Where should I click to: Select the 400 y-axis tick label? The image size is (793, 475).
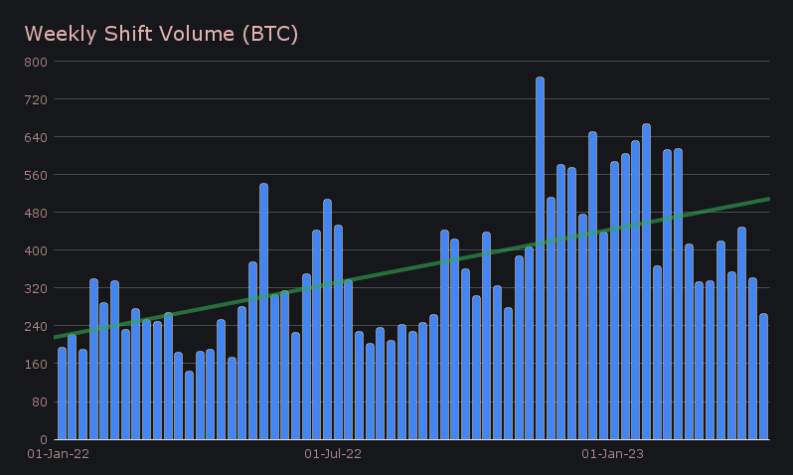tap(36, 250)
